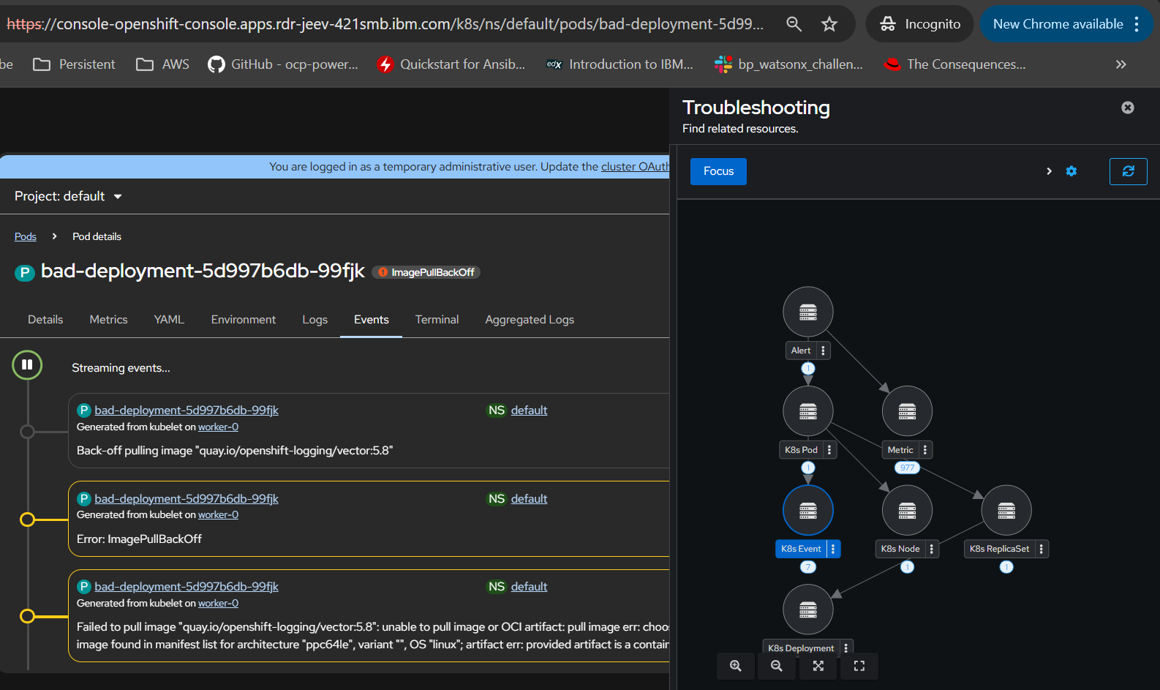The image size is (1160, 690).
Task: Follow the cluster OAuth link
Action: (635, 167)
